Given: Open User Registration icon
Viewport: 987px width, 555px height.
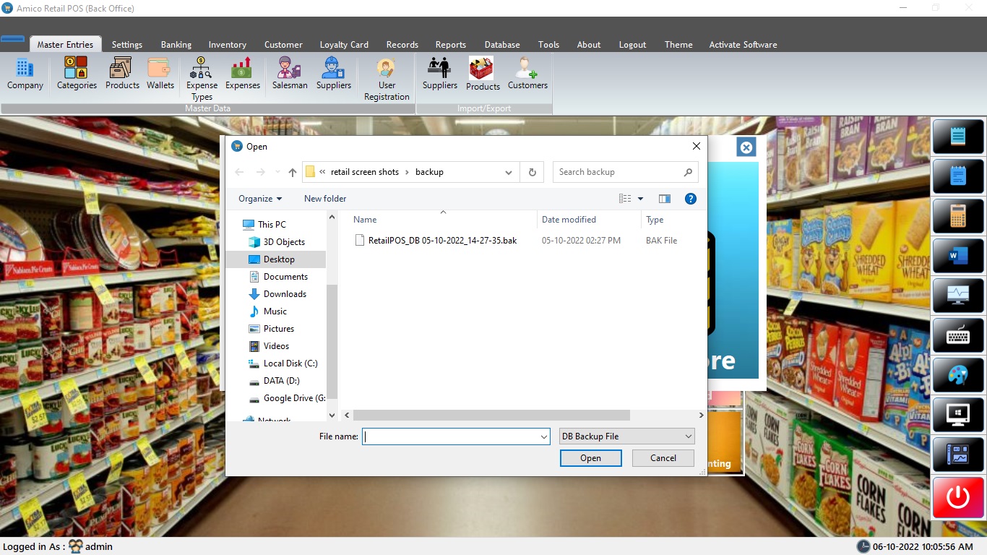Looking at the screenshot, I should point(387,79).
